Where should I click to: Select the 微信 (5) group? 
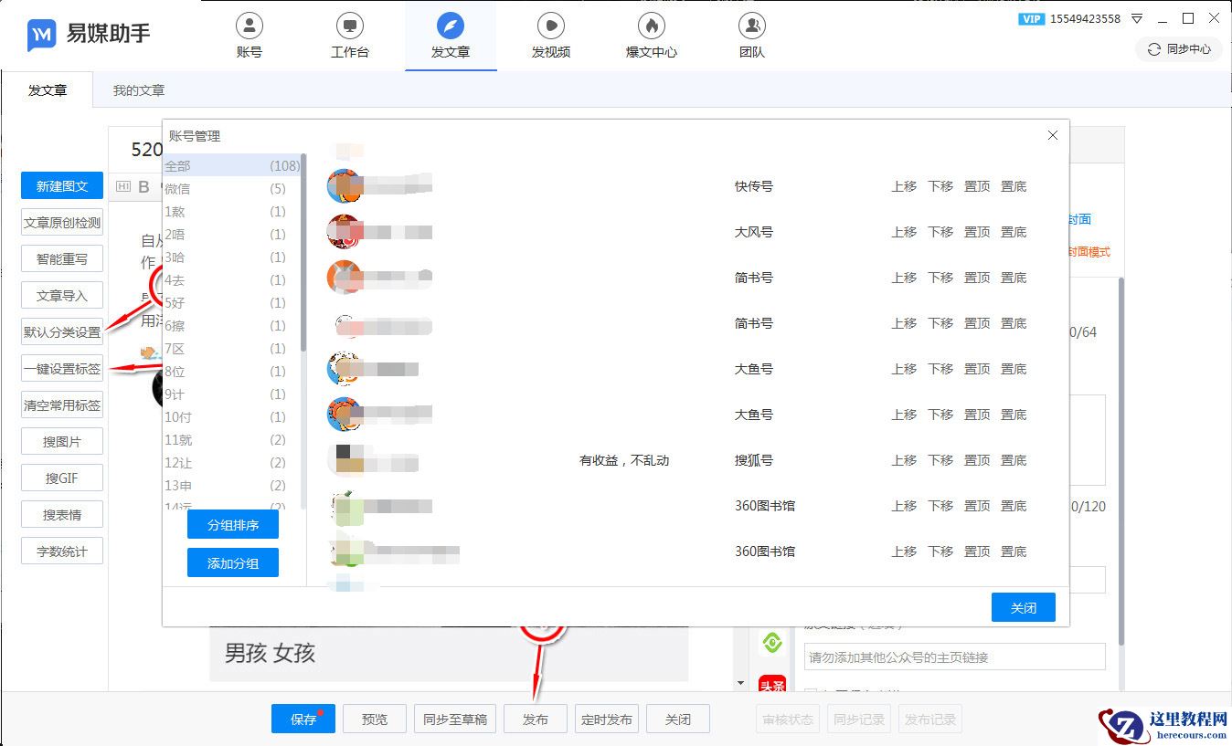point(232,189)
